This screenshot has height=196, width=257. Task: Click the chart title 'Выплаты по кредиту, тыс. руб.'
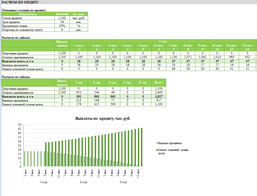(x=103, y=118)
